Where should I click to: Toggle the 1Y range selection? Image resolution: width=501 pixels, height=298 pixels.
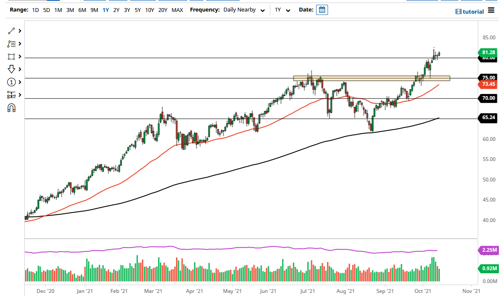tap(105, 10)
